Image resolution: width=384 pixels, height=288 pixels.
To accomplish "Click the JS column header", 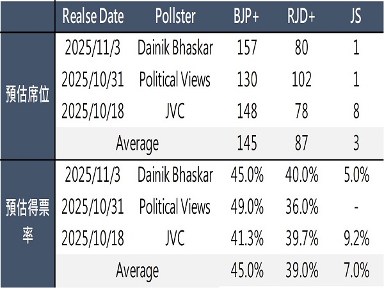I will pyautogui.click(x=356, y=17).
